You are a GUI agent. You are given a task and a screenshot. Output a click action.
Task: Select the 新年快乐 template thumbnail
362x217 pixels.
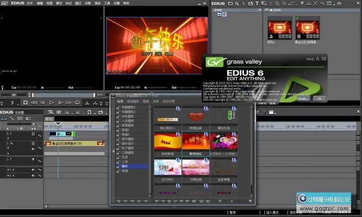tap(195, 144)
